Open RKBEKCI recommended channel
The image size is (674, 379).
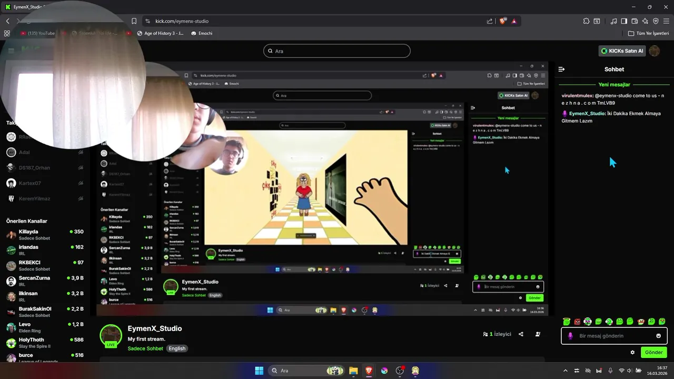pos(45,265)
